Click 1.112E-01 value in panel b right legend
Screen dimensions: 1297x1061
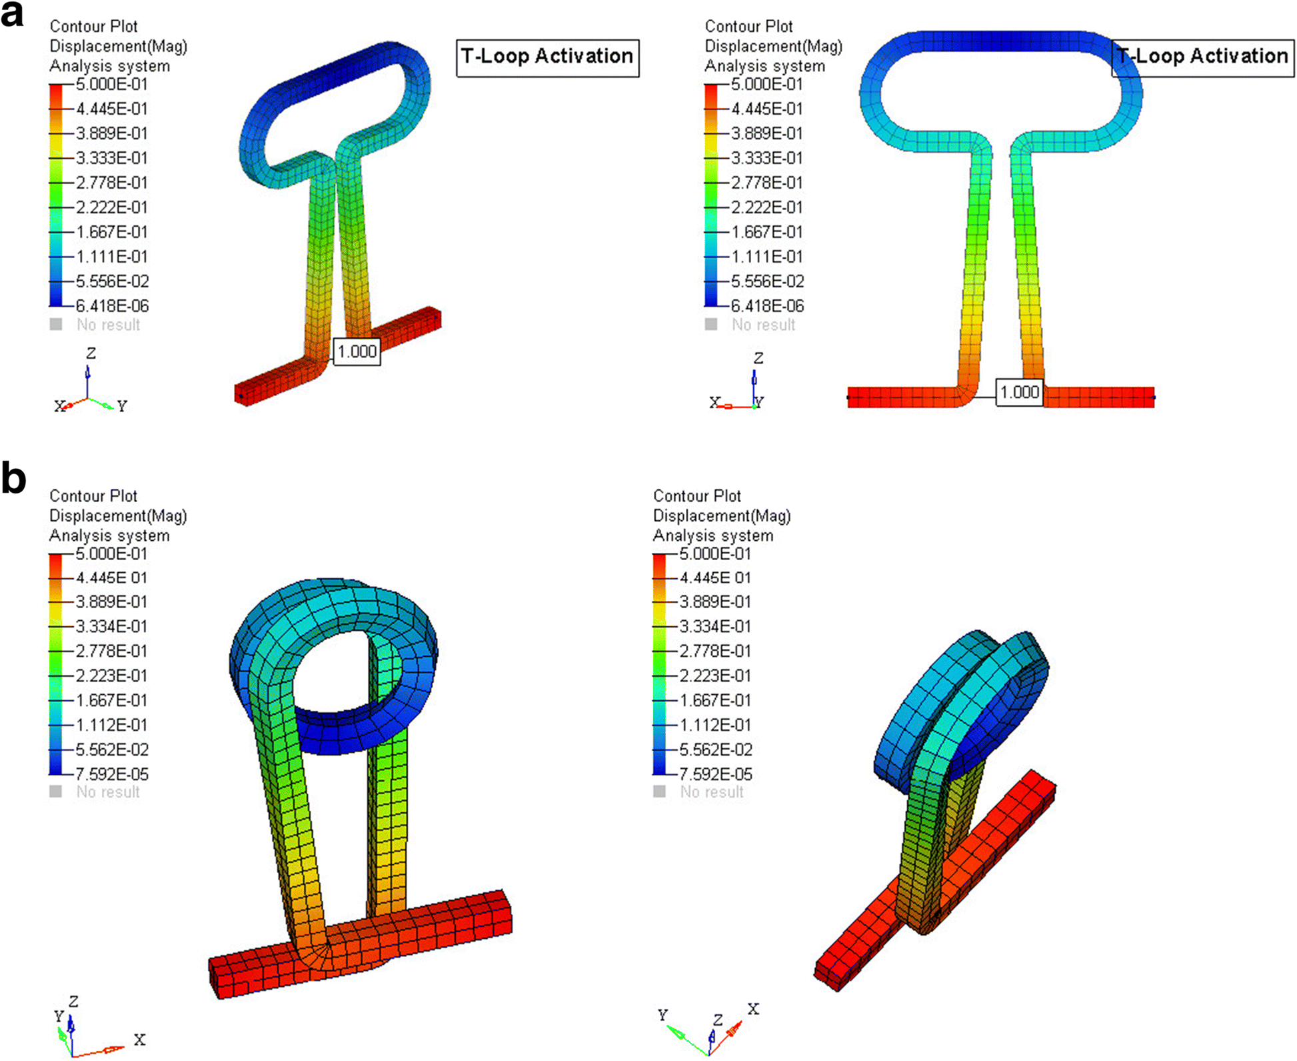pos(715,725)
